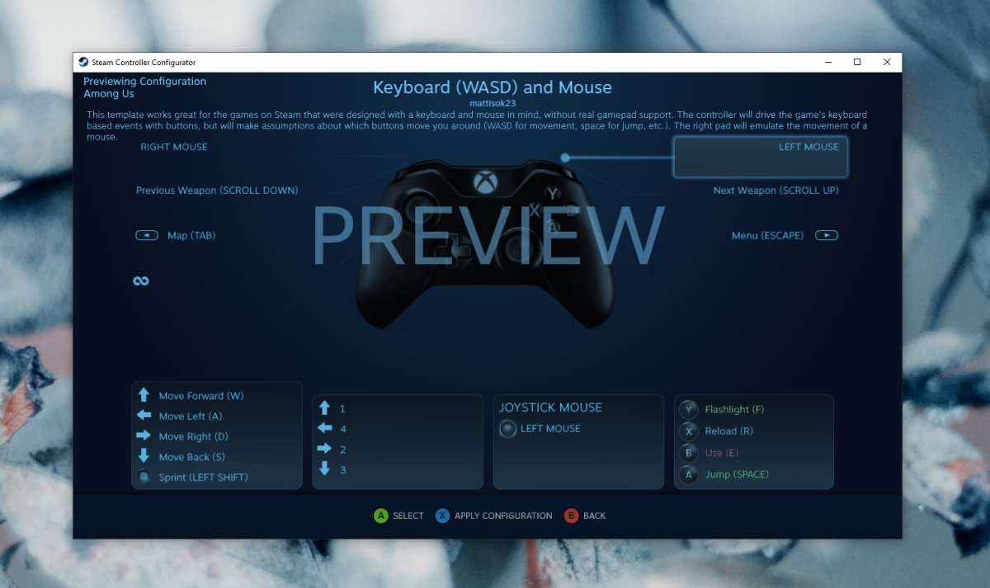Maximize the Steam Controller Configurator window

pyautogui.click(x=857, y=62)
